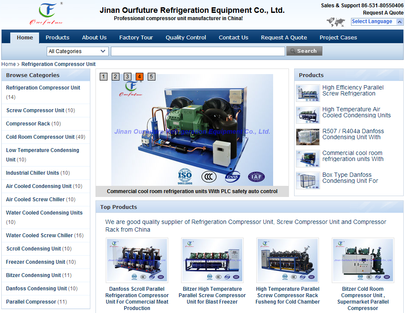Click Home breadcrumb link
This screenshot has height=313, width=405.
(x=9, y=64)
